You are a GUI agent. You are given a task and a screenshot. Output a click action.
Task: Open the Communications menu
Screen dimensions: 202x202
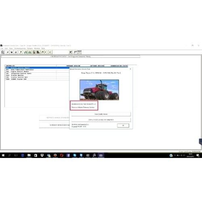[x=20, y=48]
